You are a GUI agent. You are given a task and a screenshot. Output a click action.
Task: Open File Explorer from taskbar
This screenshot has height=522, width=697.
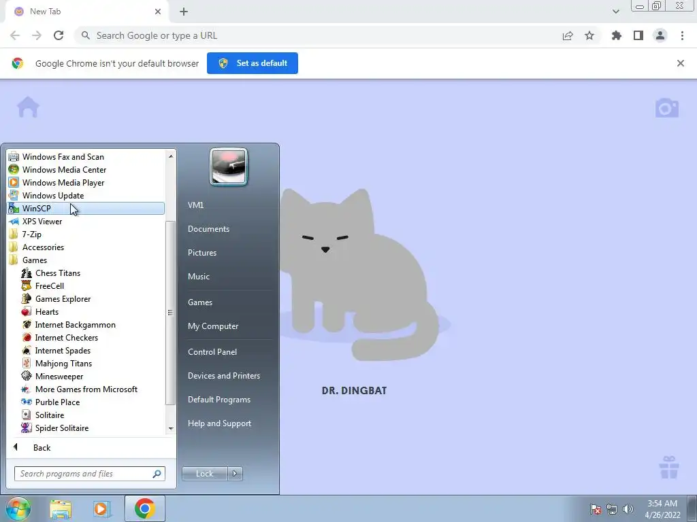(x=61, y=509)
